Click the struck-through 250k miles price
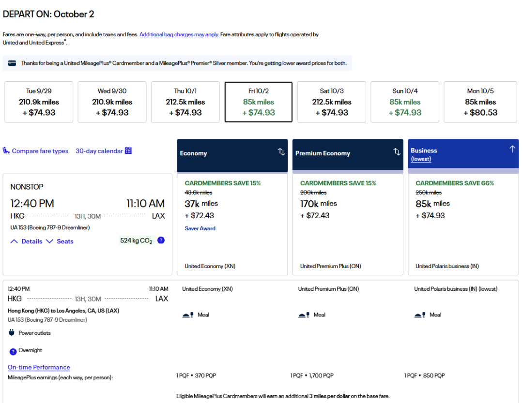The image size is (523, 403). [x=429, y=193]
